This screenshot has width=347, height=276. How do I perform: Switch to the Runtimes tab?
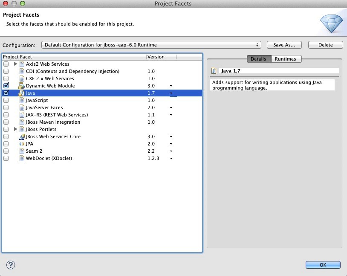click(x=286, y=59)
